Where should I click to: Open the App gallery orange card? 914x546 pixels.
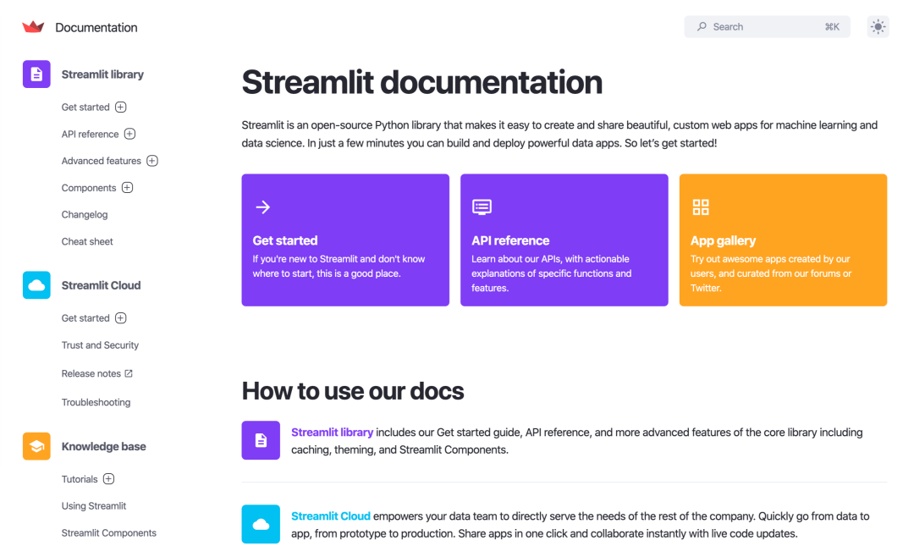(x=783, y=240)
